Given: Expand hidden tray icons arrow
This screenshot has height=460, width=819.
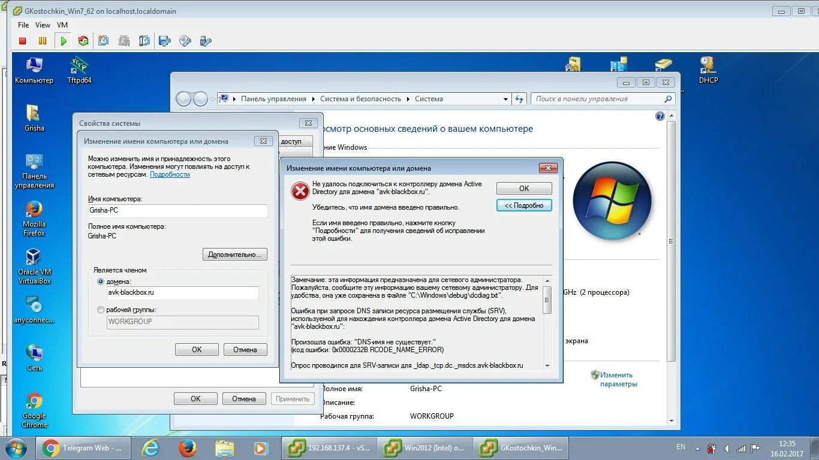Looking at the screenshot, I should pos(697,448).
